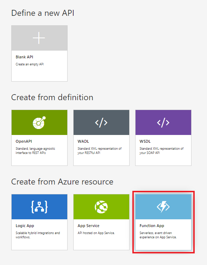
Task: Click 'API hosted on App Service.' description
Action: click(96, 233)
